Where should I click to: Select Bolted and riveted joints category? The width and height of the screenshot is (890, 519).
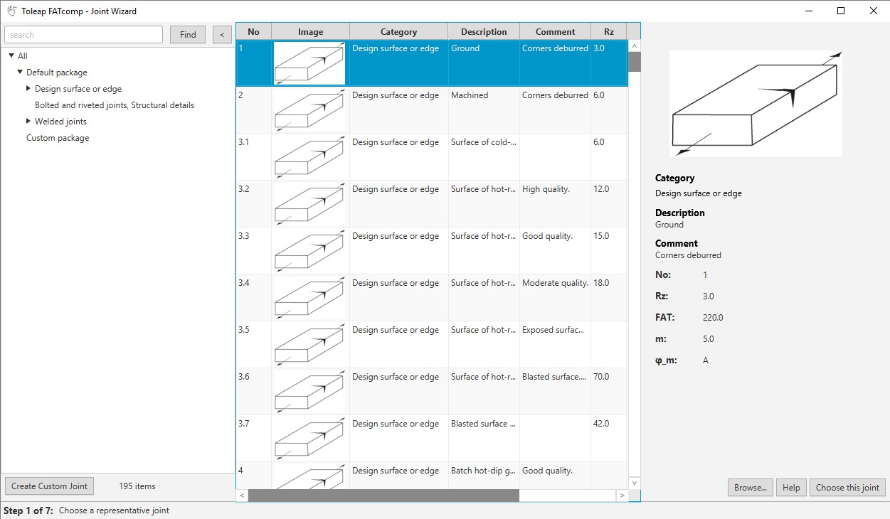pos(115,105)
